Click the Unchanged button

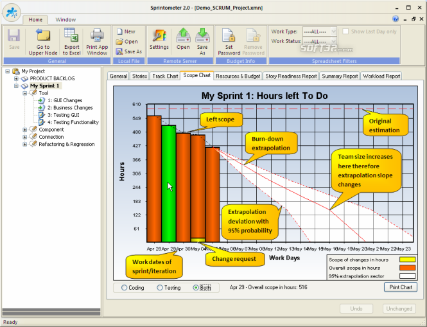pyautogui.click(x=399, y=309)
